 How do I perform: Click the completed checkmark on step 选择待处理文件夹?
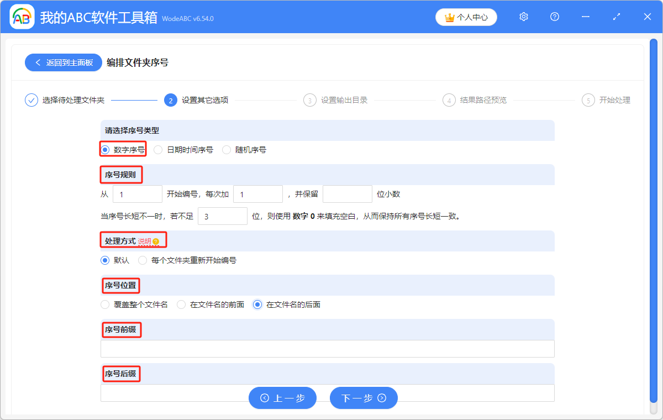tap(31, 100)
